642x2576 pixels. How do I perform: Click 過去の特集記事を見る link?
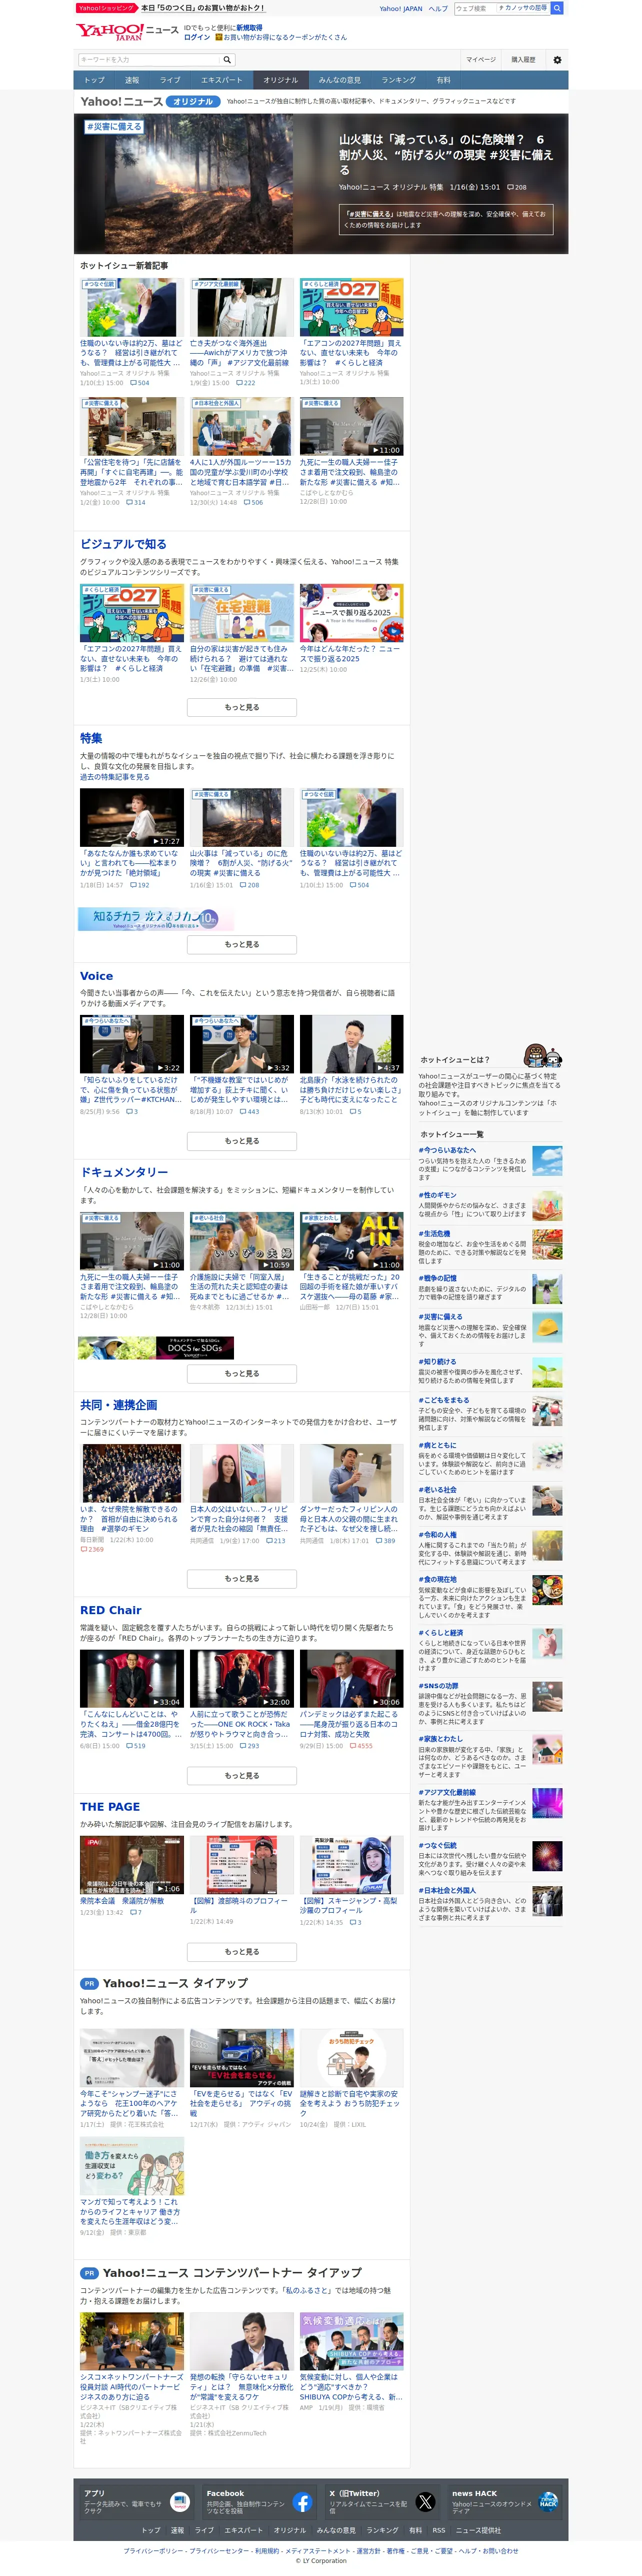(x=114, y=777)
